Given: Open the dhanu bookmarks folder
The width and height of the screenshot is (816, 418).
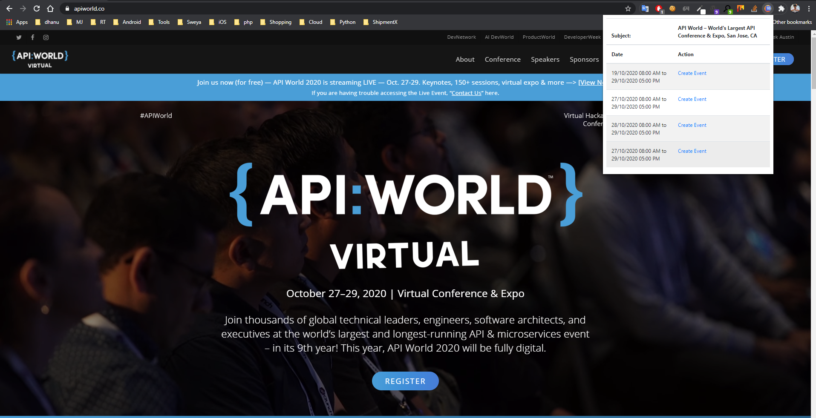Looking at the screenshot, I should 47,22.
